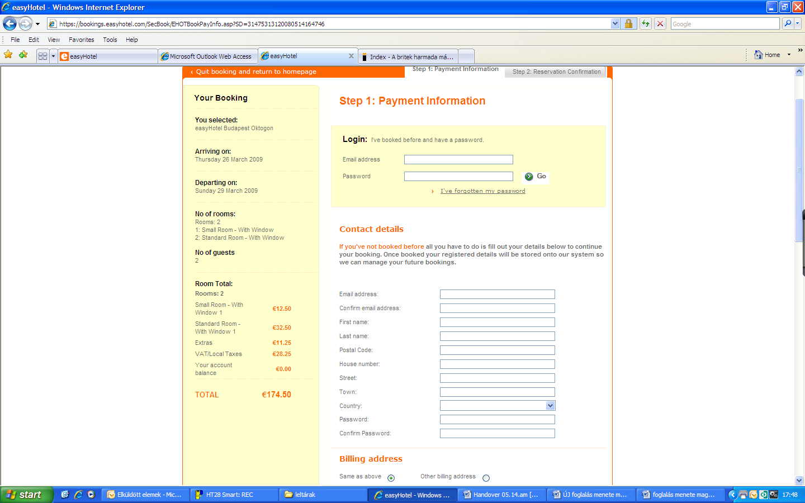805x503 pixels.
Task: Click the green Go arrow icon
Action: (x=529, y=177)
